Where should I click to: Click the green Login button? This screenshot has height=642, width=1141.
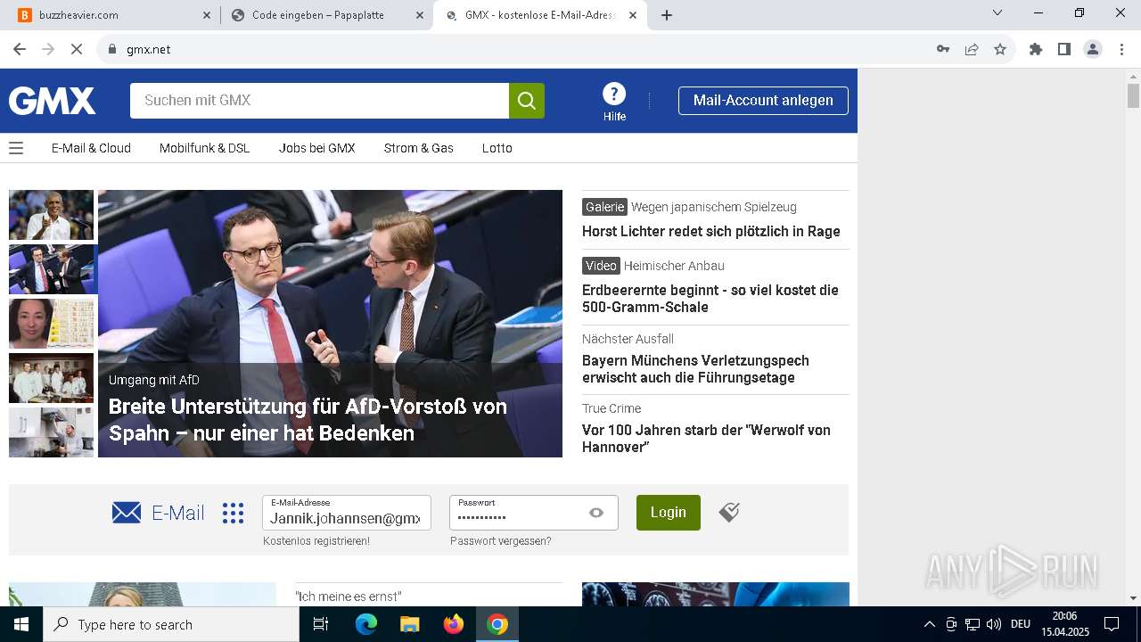pyautogui.click(x=668, y=513)
